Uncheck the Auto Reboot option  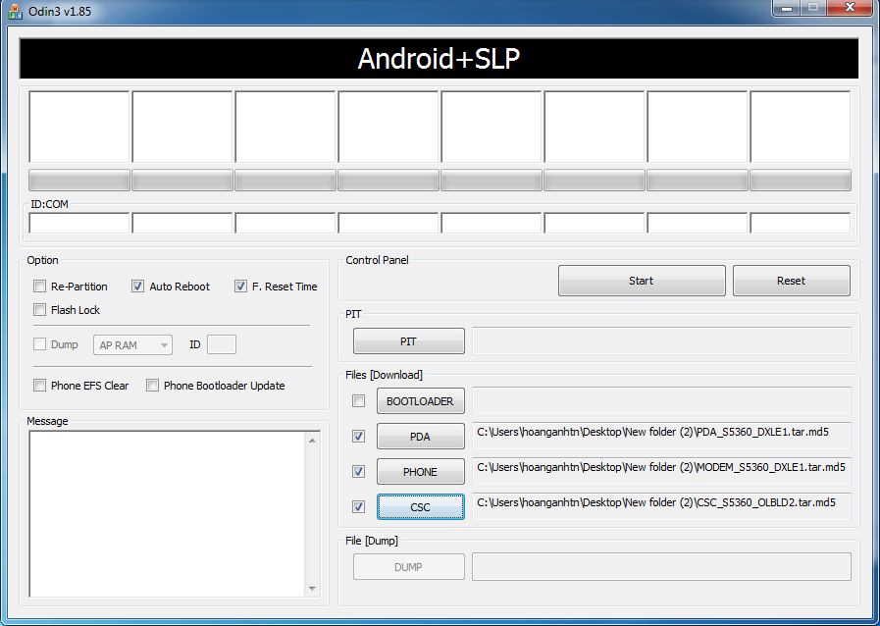138,287
